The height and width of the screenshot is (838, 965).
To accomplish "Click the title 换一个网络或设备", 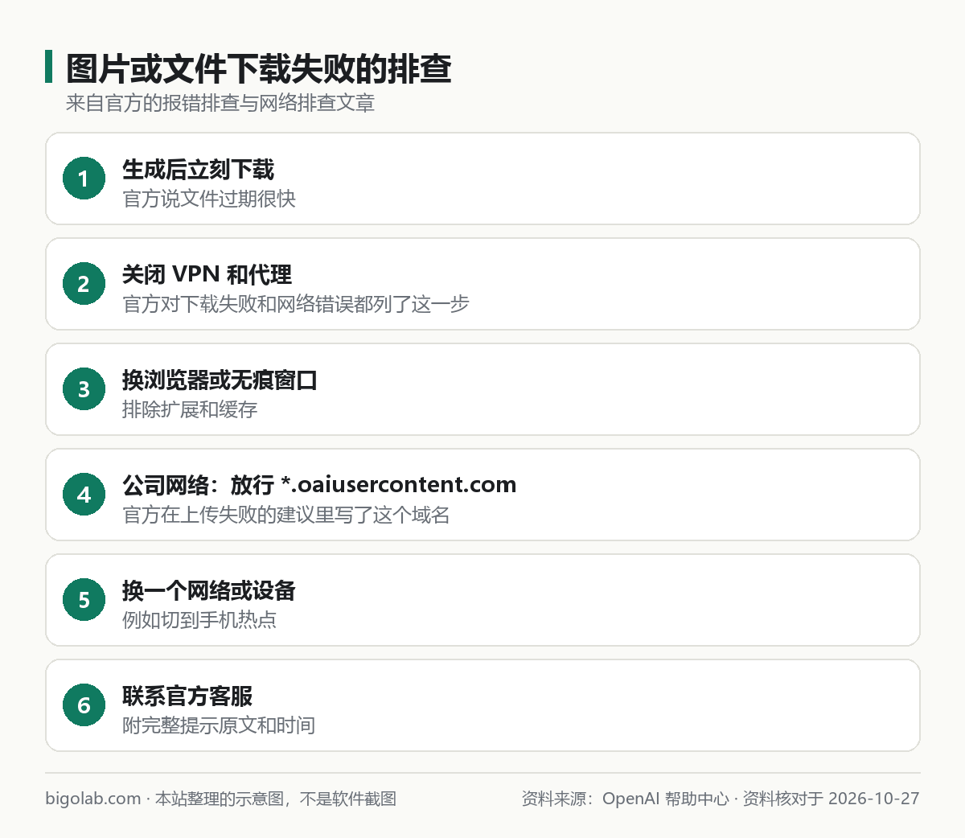I will [x=209, y=590].
